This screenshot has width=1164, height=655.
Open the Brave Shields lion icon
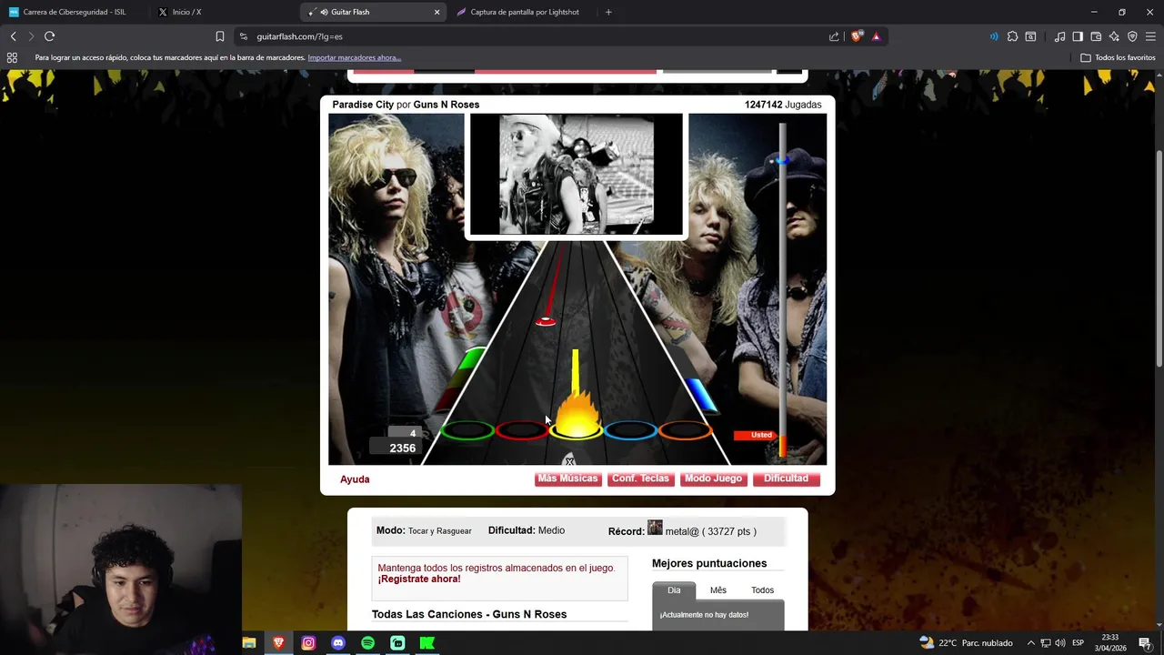857,36
